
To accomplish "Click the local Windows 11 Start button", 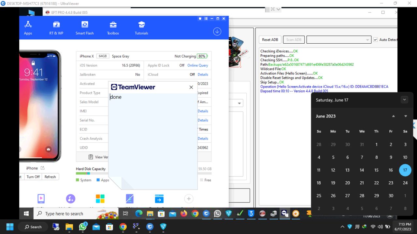I will click(x=10, y=227).
